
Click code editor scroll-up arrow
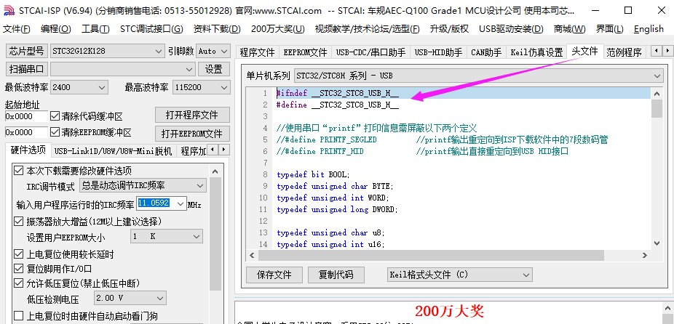[657, 93]
